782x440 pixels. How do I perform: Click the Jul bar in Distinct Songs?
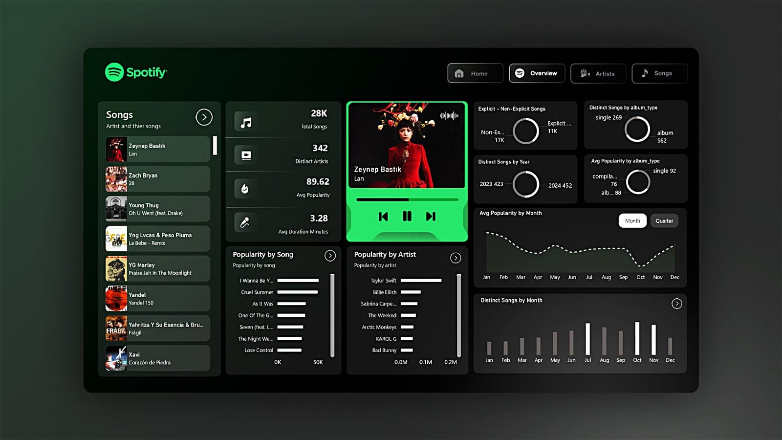pos(588,339)
